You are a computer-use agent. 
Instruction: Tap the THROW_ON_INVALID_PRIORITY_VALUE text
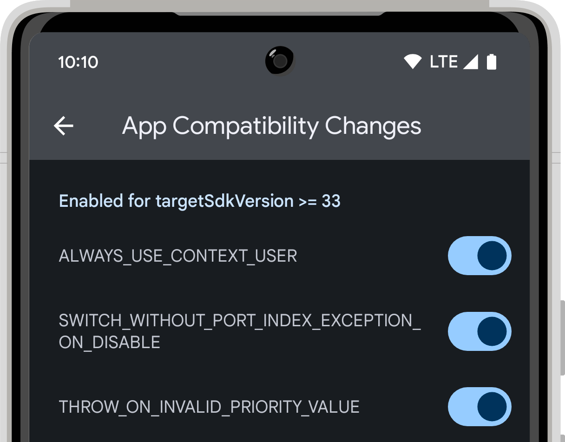point(209,407)
